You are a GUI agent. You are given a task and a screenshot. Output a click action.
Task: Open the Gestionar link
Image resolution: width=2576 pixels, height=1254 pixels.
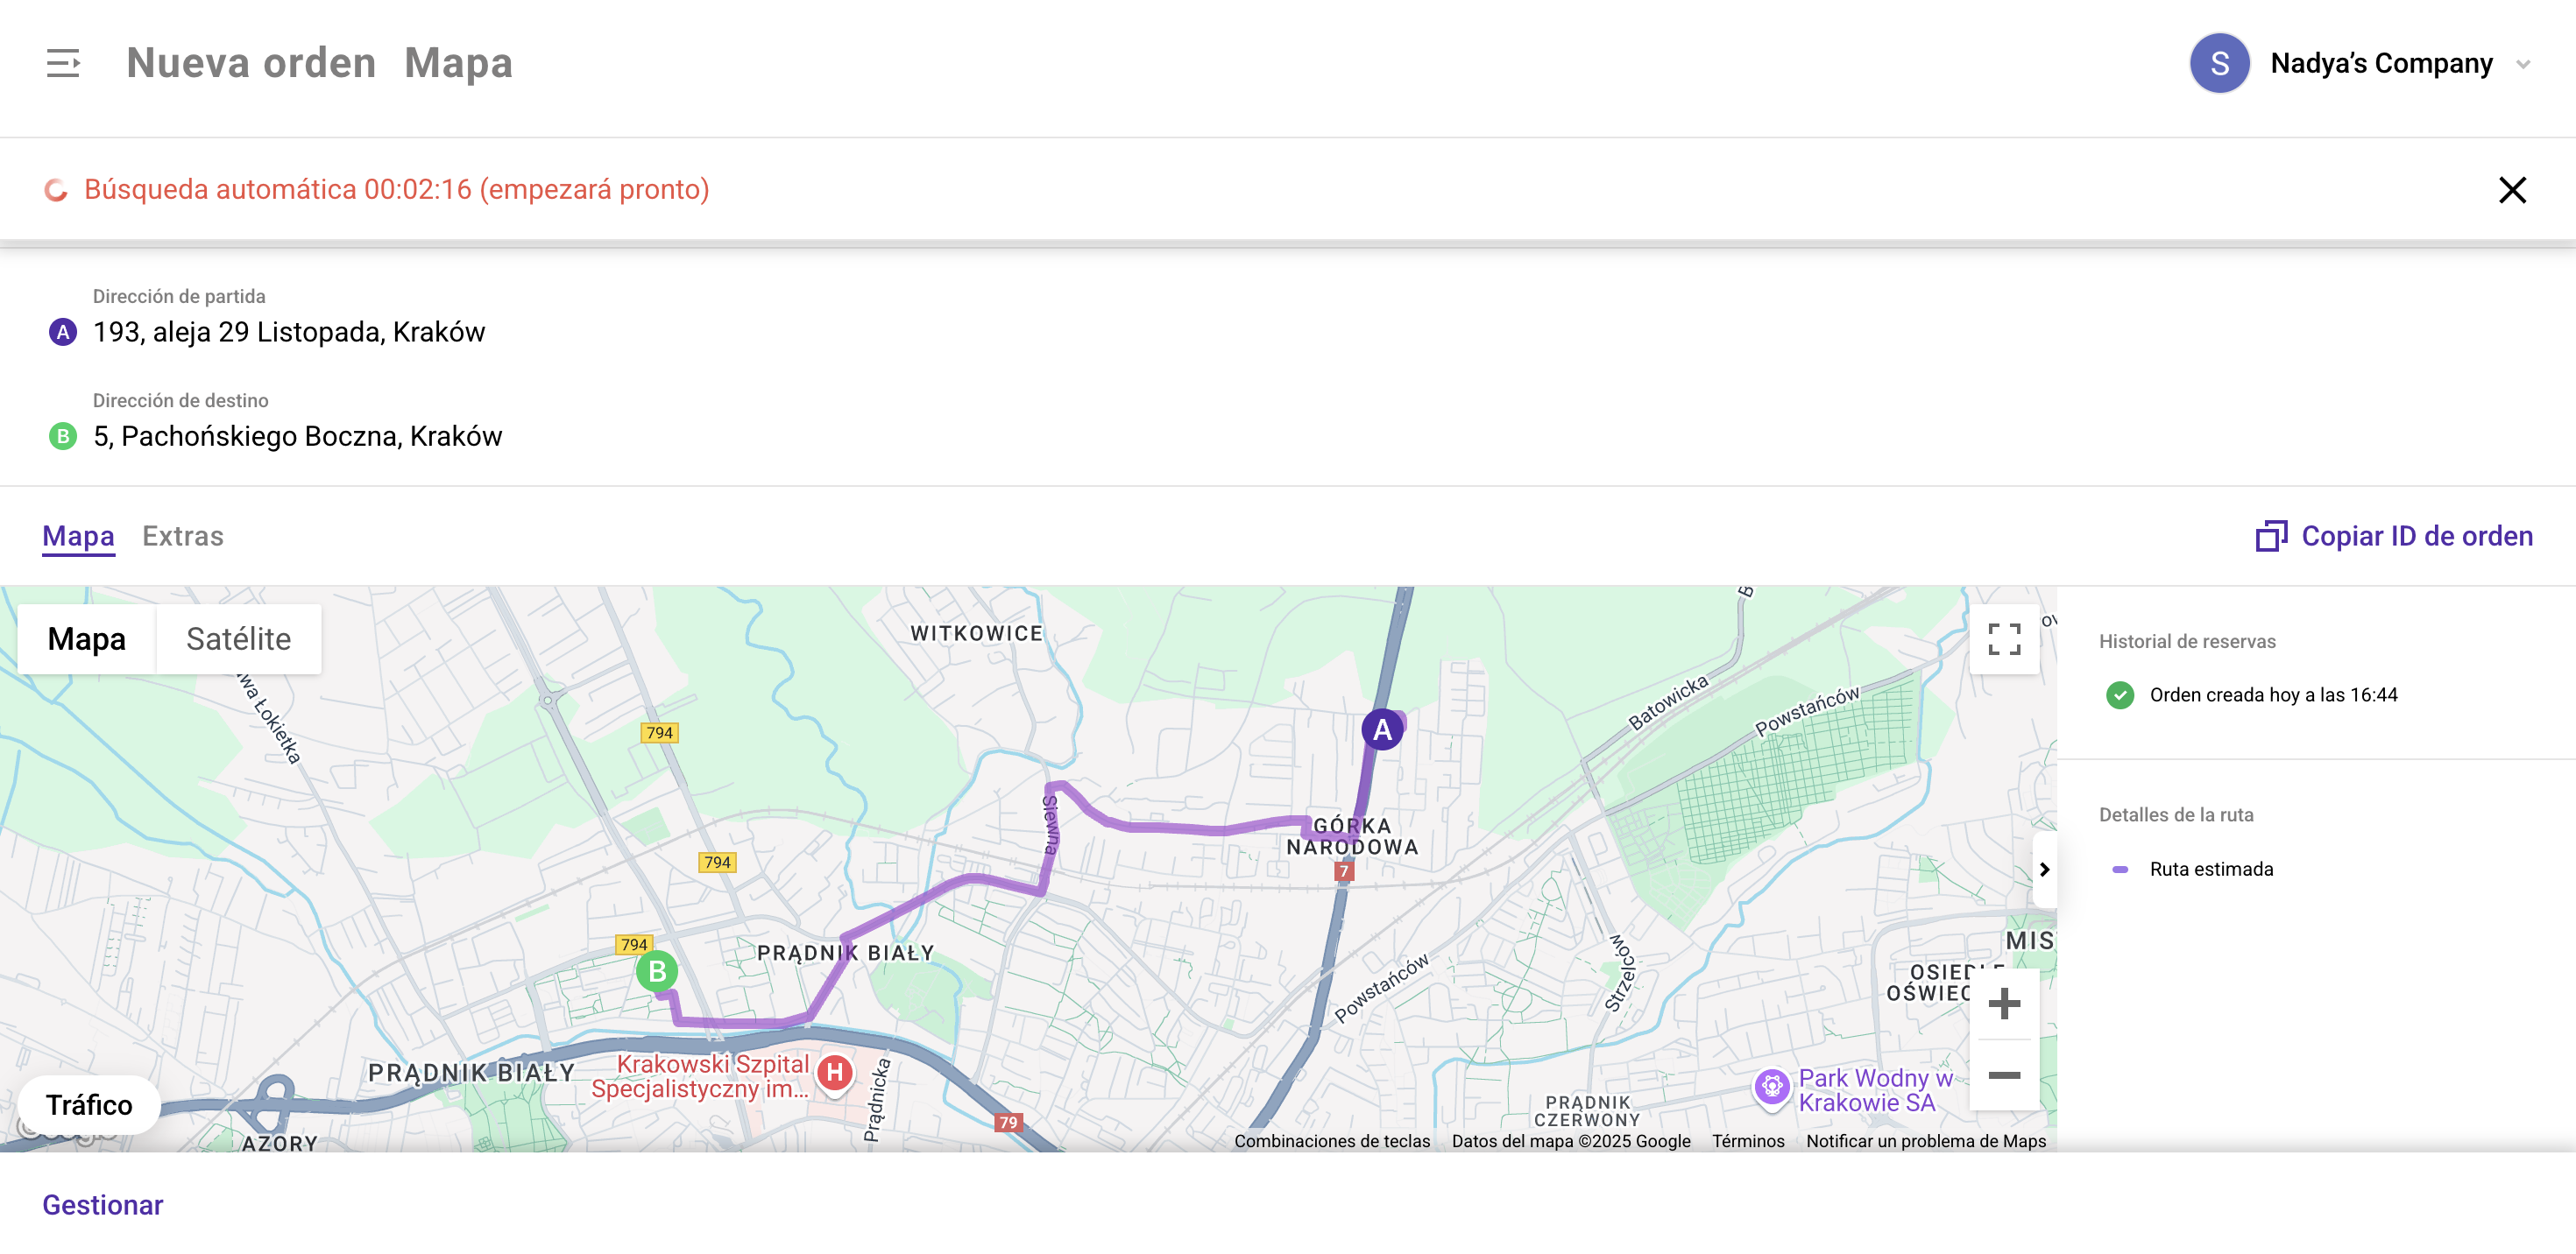tap(102, 1205)
